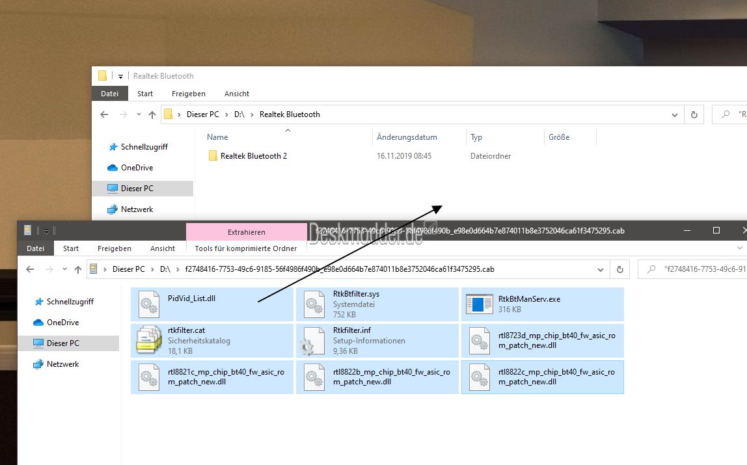Open Datei tab in Realtek Bluetooth window
Viewport: 747px width, 465px height.
coord(109,94)
